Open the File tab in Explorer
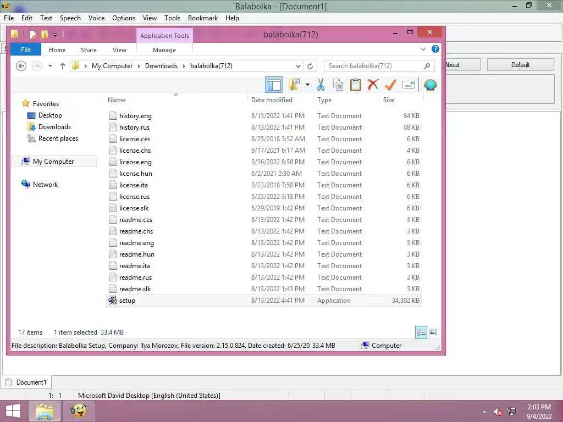 (26, 49)
